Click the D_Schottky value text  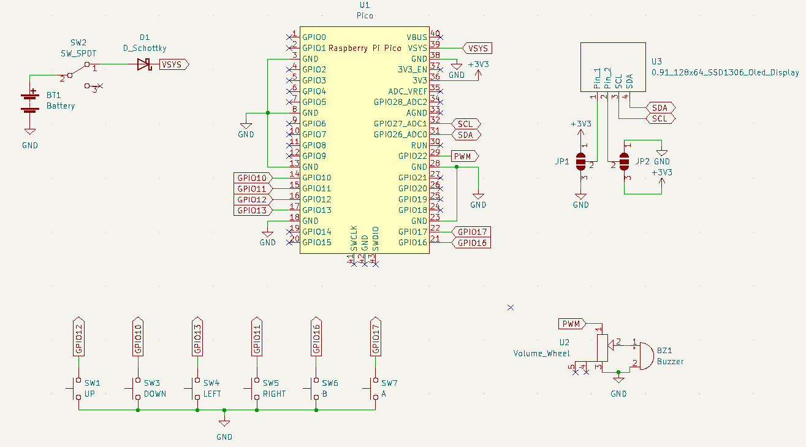[x=145, y=48]
